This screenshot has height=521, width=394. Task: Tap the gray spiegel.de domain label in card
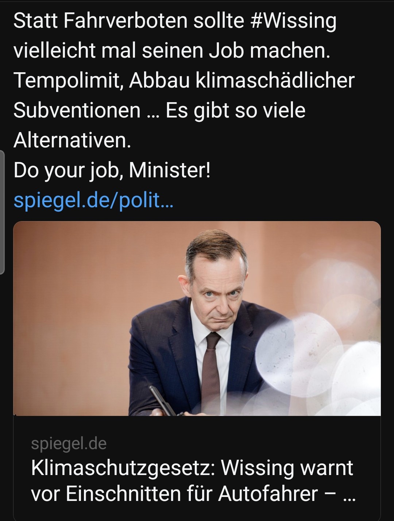click(69, 443)
